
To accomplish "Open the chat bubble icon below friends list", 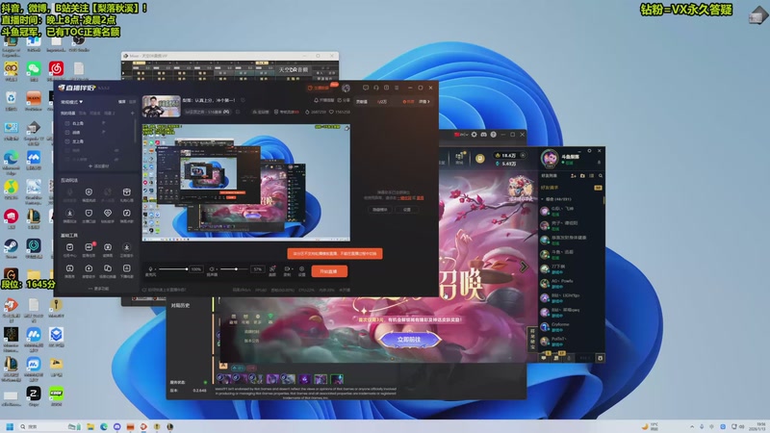I will pyautogui.click(x=544, y=358).
